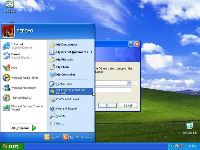Click the dialog's help question-mark button
The height and width of the screenshot is (150, 200).
click(x=131, y=44)
